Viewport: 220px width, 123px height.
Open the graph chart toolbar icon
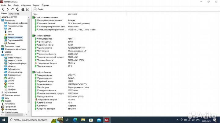tap(28, 9)
